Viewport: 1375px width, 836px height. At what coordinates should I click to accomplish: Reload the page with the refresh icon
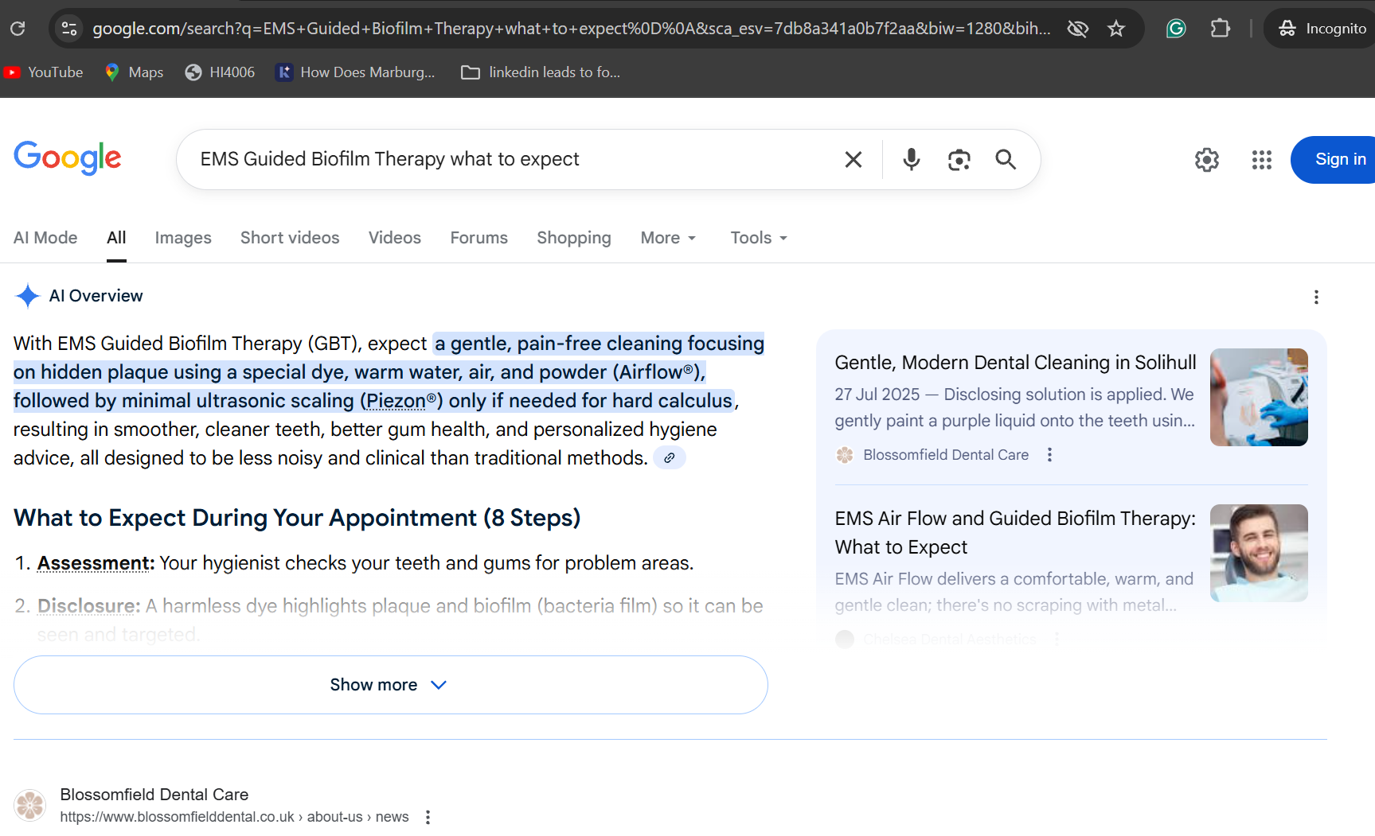[18, 29]
